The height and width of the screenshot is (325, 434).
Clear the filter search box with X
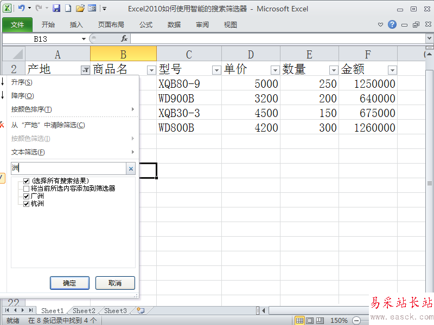click(131, 168)
